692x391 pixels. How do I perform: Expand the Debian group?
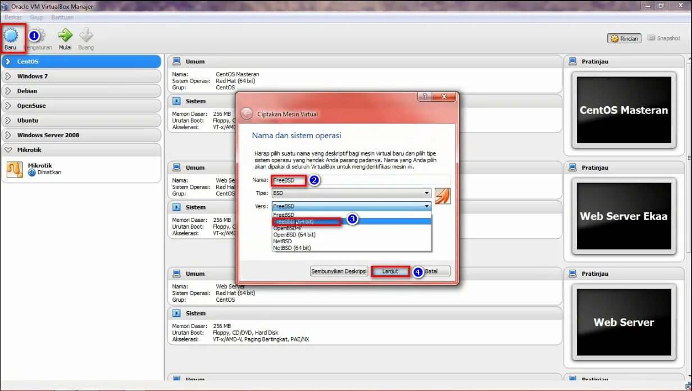click(x=8, y=90)
